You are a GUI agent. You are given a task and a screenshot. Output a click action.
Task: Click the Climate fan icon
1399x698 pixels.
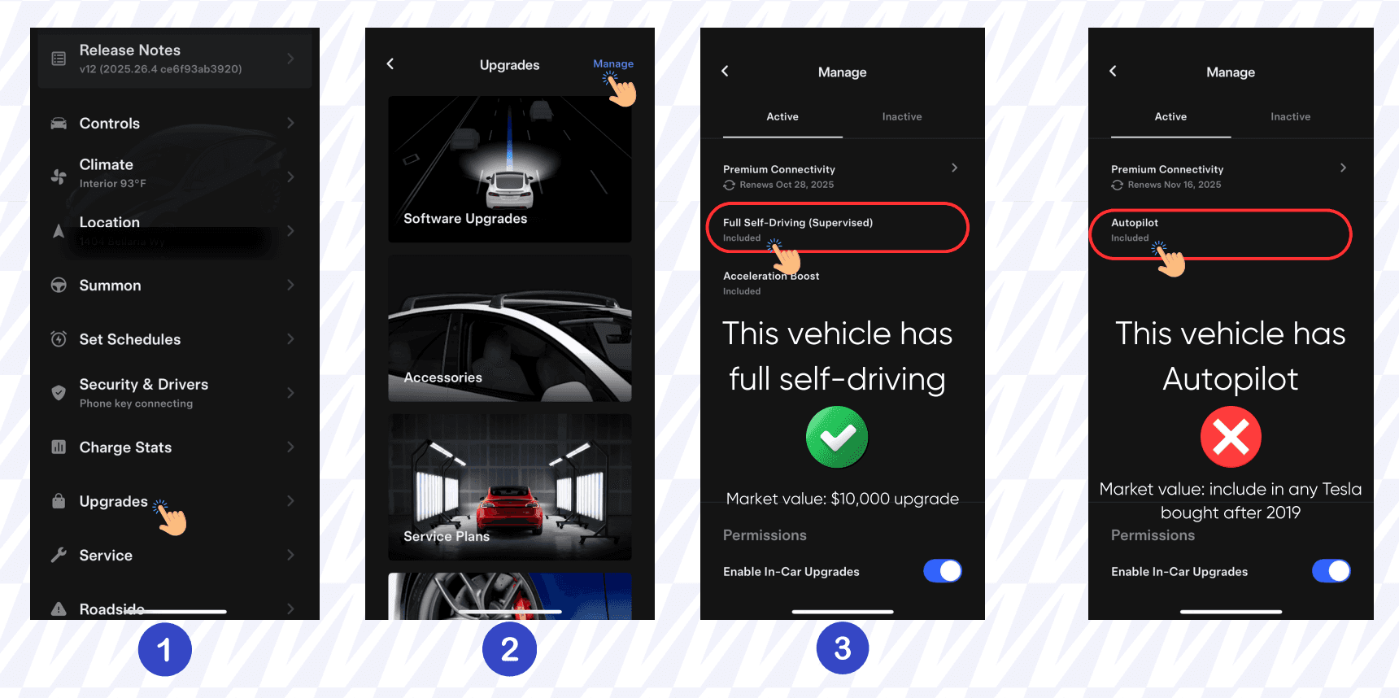pos(59,176)
